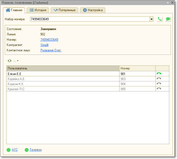Click handset icon for Крысюк П.С
177x159 pixels.
(159, 89)
